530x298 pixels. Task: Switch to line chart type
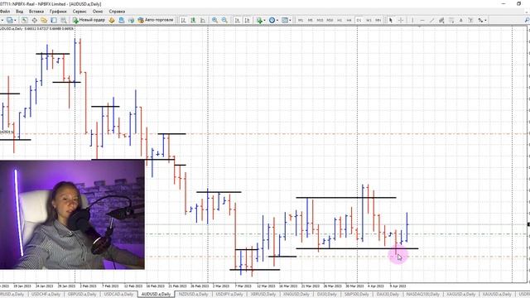[203, 20]
